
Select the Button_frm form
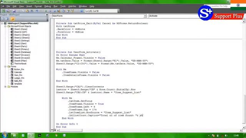coord(19,69)
